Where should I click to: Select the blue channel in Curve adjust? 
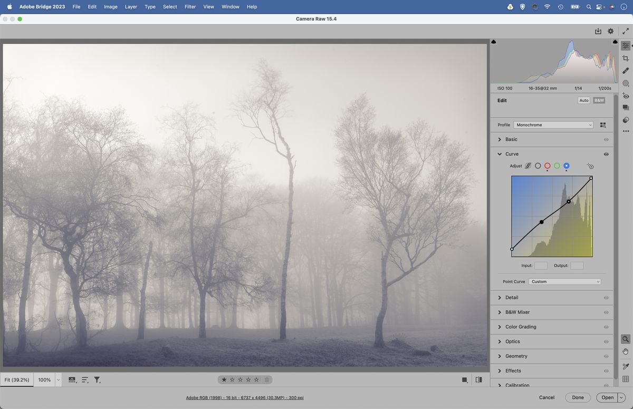pyautogui.click(x=566, y=165)
